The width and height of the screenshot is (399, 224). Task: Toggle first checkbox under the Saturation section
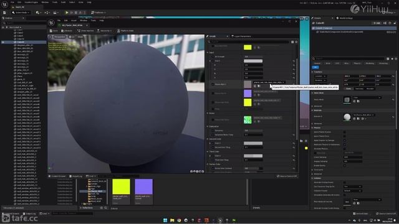tap(213, 131)
